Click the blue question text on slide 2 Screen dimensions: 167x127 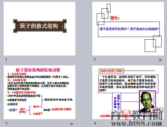[x=129, y=29]
